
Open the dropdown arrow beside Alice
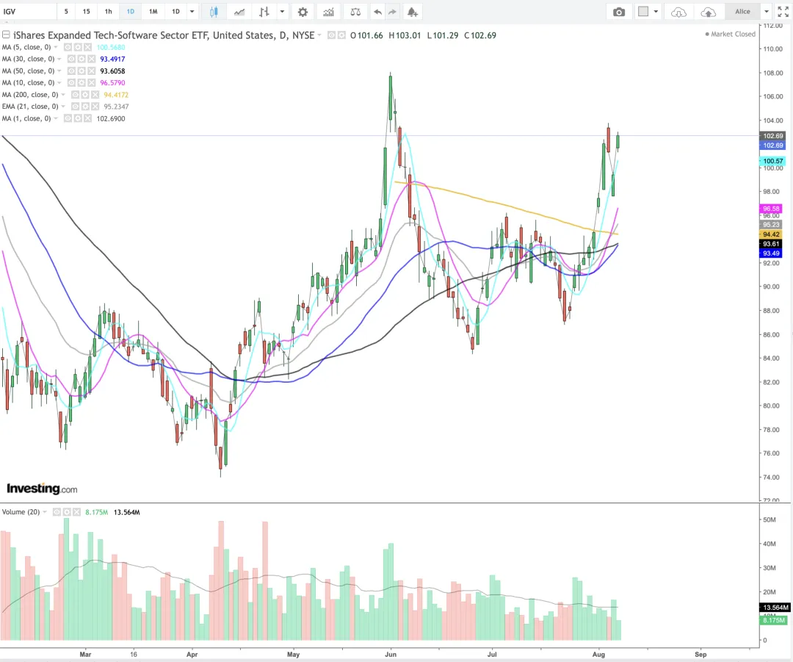point(767,12)
